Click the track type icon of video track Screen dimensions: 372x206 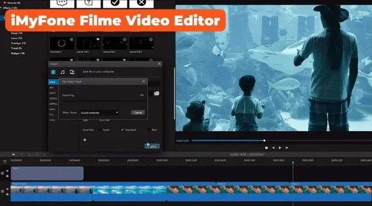coord(2,192)
